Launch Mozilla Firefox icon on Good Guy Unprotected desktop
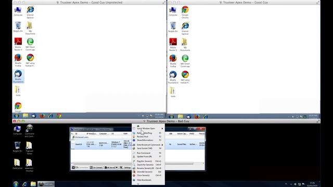333x187 pixels. 18,60
